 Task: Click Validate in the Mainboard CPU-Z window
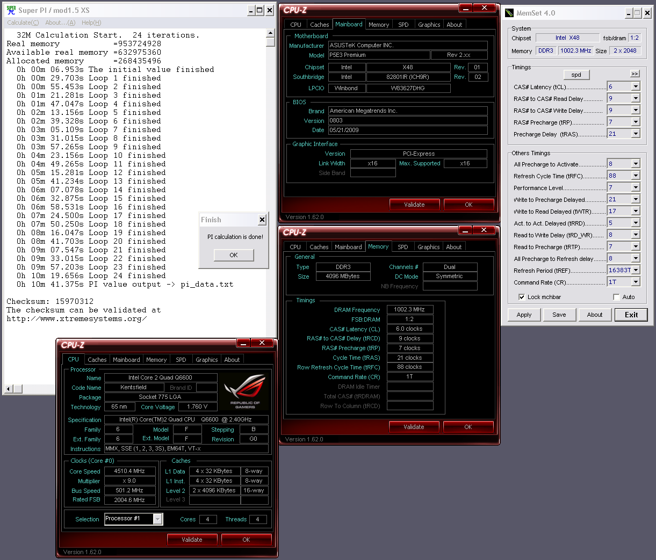click(414, 205)
